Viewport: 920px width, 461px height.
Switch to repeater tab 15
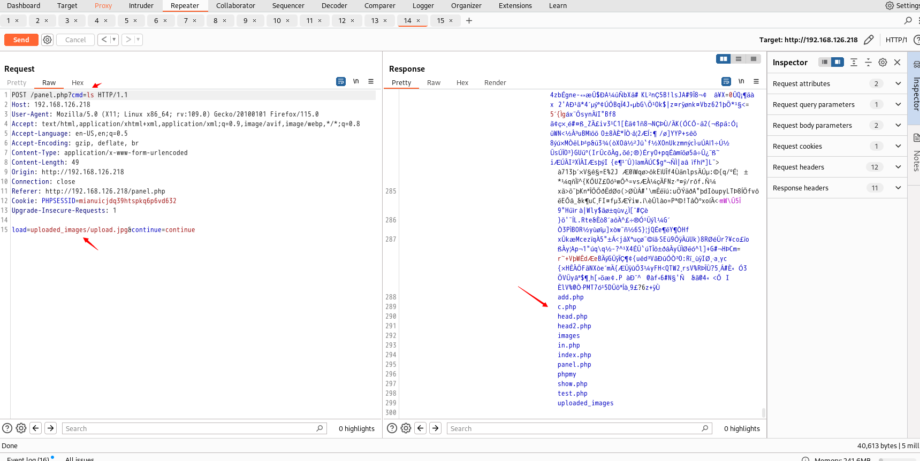pos(440,20)
